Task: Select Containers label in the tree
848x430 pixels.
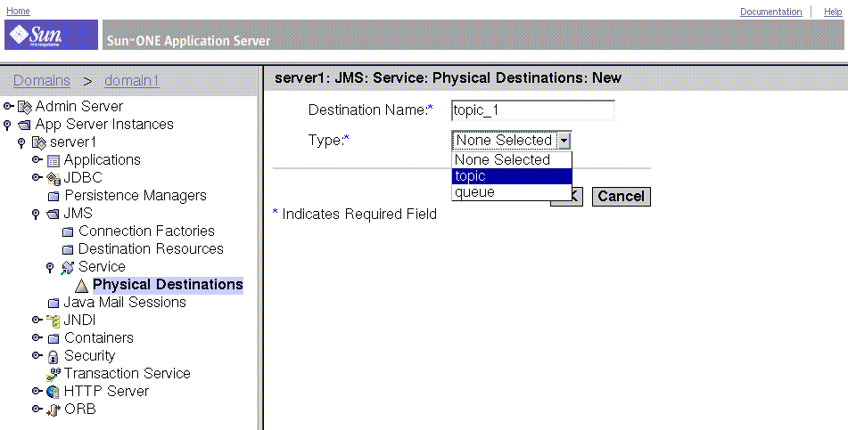Action: pos(98,338)
